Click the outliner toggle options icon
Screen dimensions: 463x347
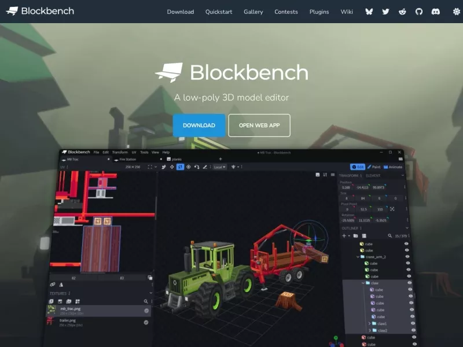[x=364, y=236]
